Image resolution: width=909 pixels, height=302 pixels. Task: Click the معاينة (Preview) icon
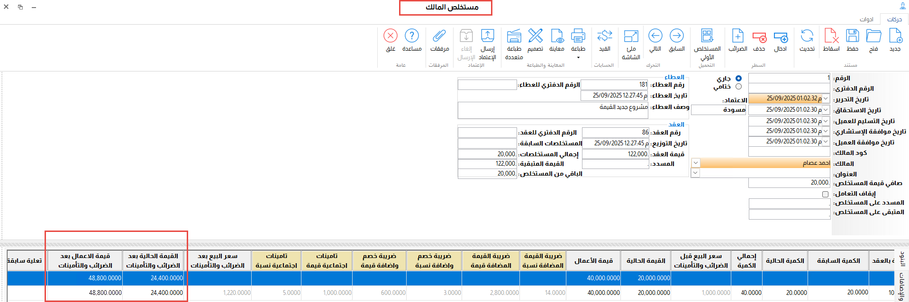pyautogui.click(x=556, y=37)
